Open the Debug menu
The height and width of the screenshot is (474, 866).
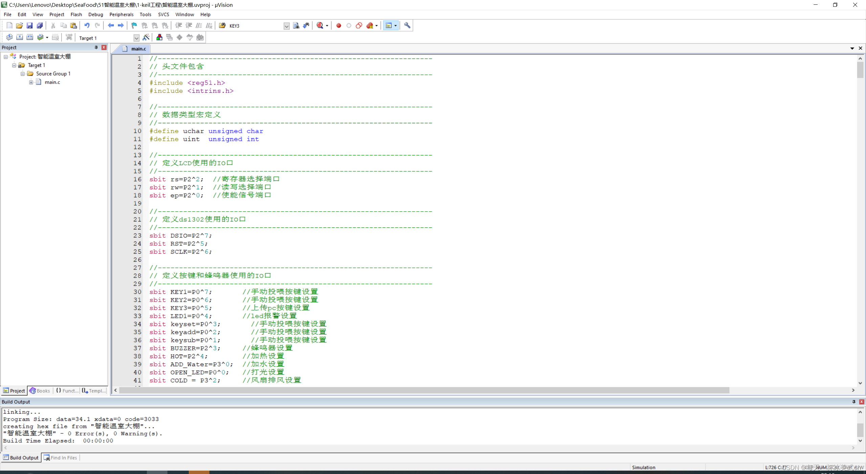96,15
